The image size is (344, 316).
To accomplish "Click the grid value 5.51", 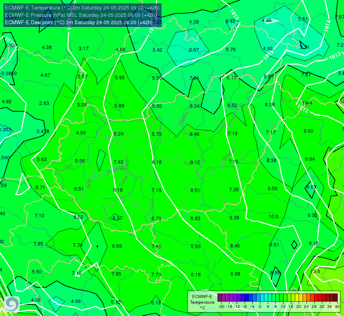I will click(303, 19).
